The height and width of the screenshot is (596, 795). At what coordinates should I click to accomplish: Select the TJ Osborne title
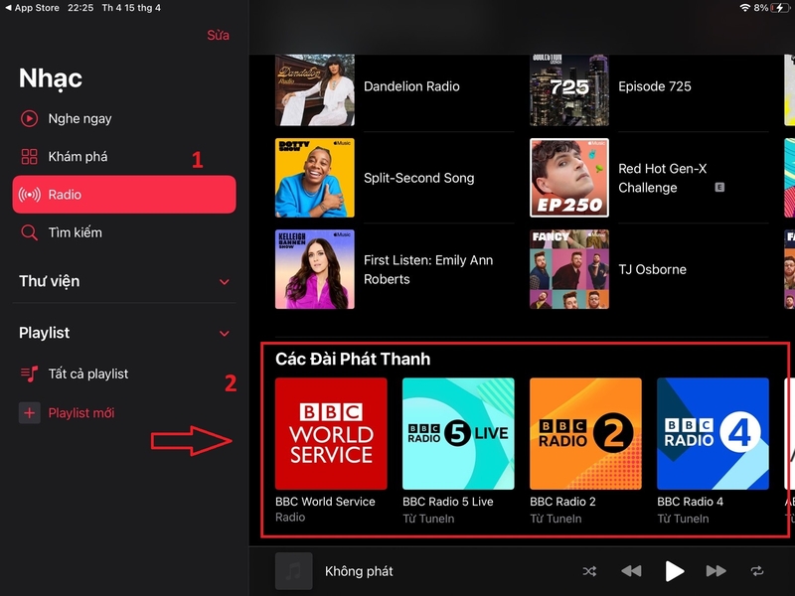tap(652, 269)
